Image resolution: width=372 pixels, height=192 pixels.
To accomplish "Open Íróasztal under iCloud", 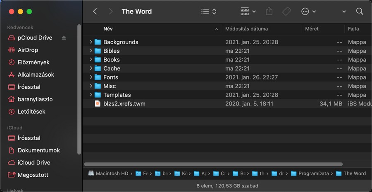I will 29,138.
